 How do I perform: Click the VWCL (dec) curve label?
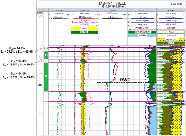(x=171, y=14)
